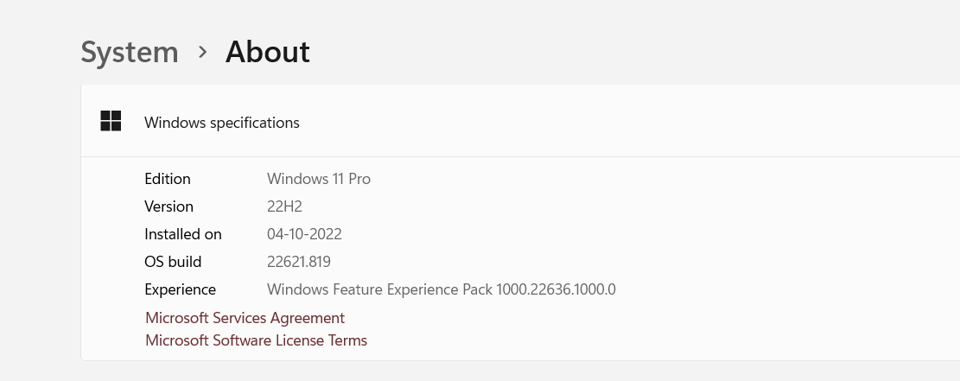Click the Installed on label
Viewport: 960px width, 381px height.
pos(183,234)
